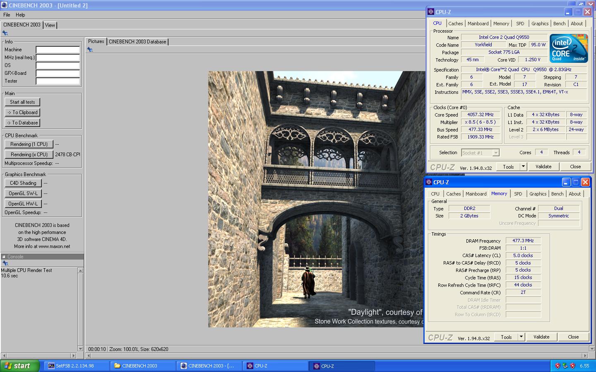The height and width of the screenshot is (372, 596).
Task: Click picture area horizontal scrollbar right arrow
Action: [x=585, y=355]
